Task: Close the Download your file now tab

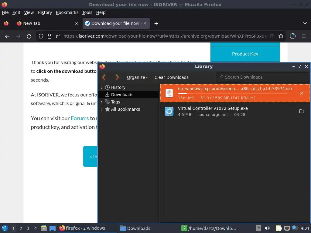Action: [145, 23]
